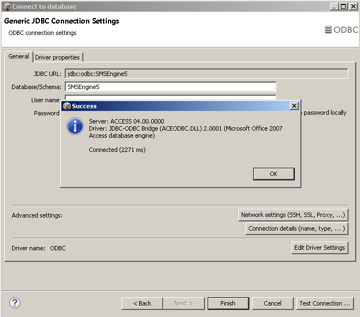The width and height of the screenshot is (360, 317).
Task: Click the JDBC URL text field
Action: point(206,73)
